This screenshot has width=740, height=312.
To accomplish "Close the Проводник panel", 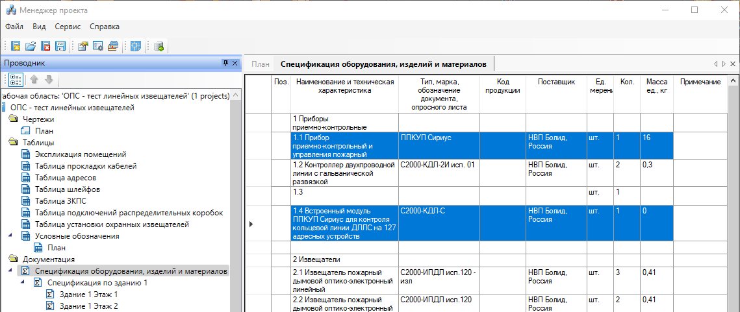I will coord(235,63).
